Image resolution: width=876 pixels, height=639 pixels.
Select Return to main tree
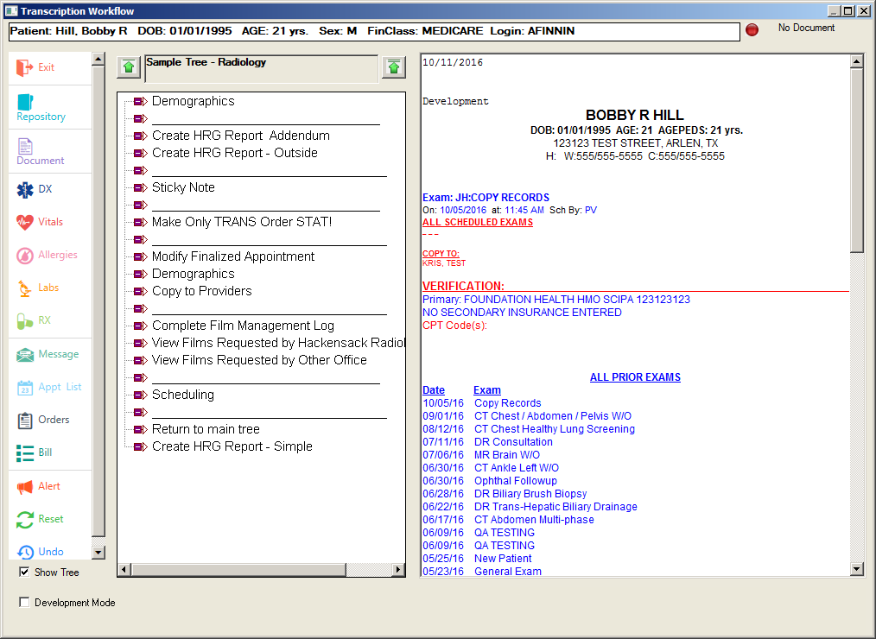point(206,429)
